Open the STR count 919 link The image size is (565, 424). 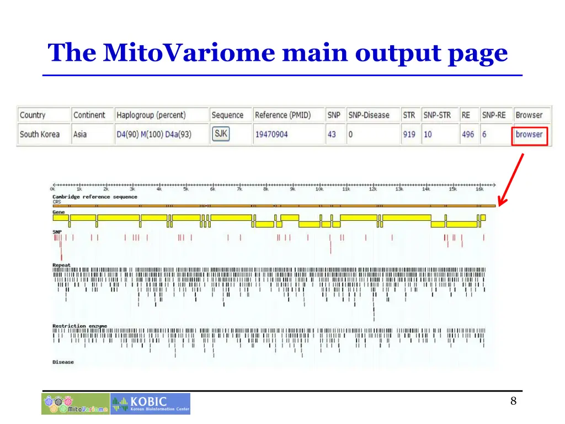click(x=409, y=134)
